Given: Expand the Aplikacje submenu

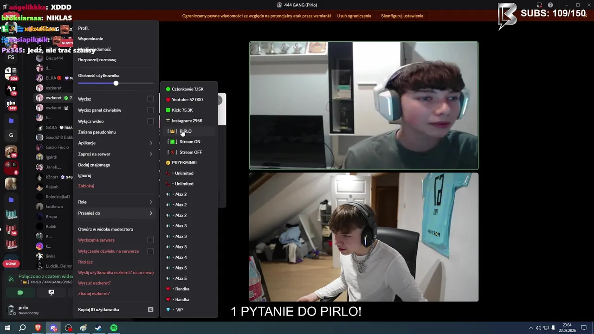Looking at the screenshot, I should pyautogui.click(x=116, y=143).
